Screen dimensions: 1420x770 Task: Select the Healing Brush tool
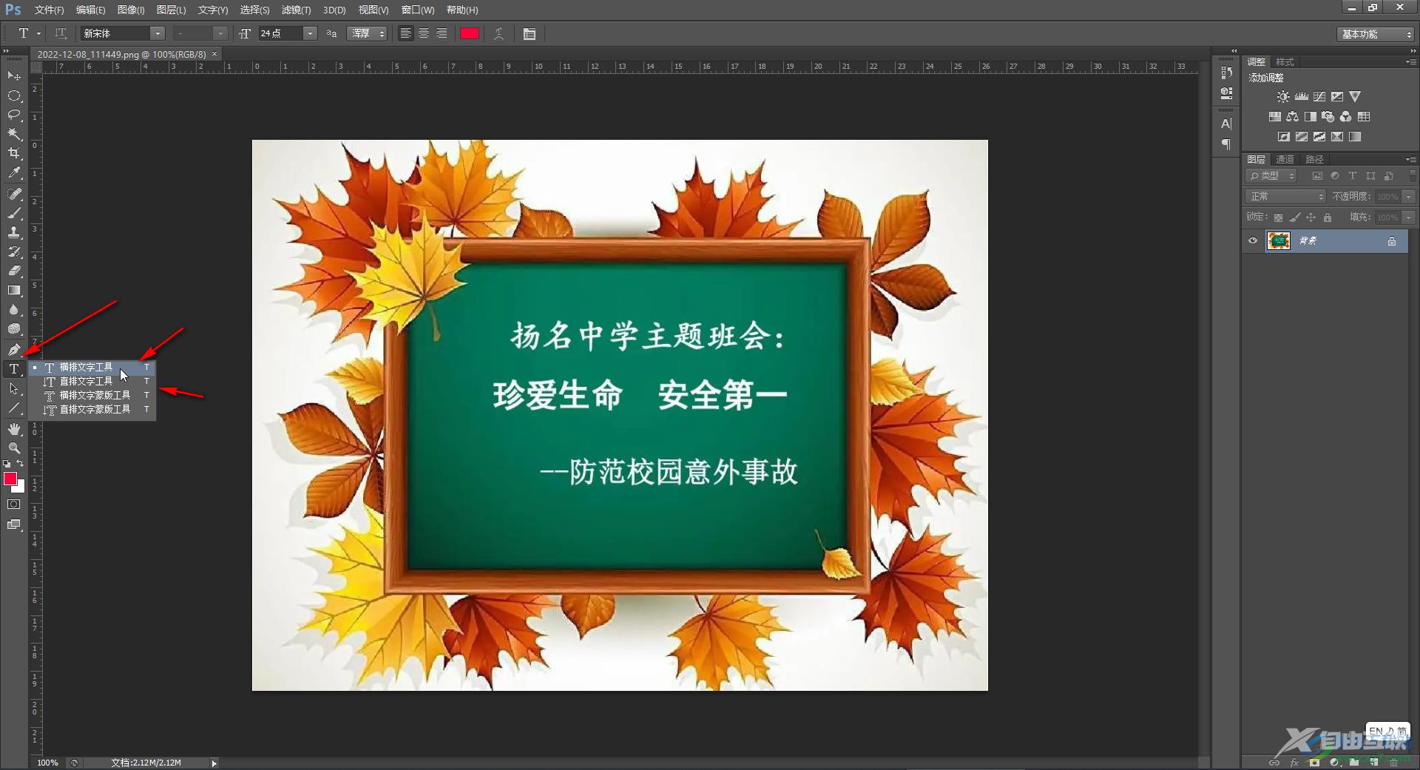[14, 194]
